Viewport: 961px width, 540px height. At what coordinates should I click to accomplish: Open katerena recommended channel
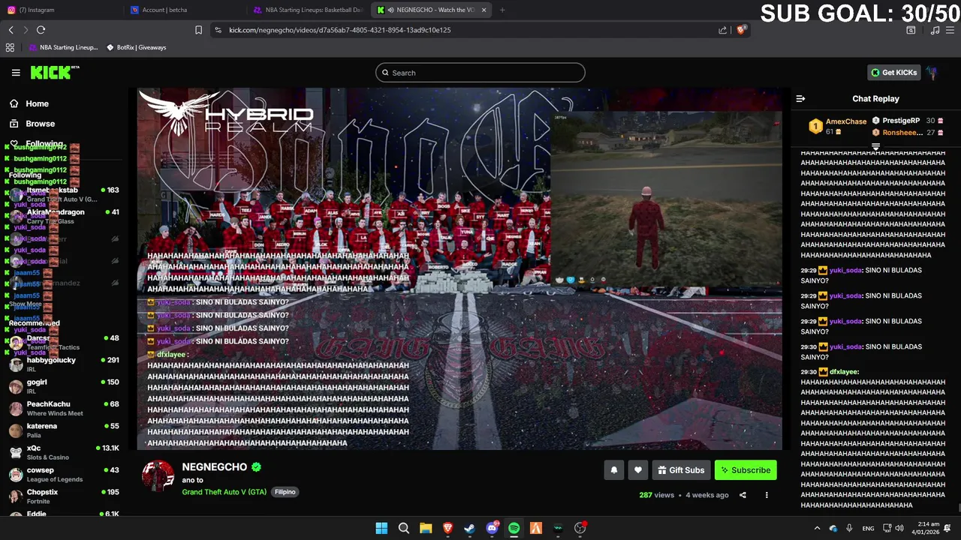(64, 430)
